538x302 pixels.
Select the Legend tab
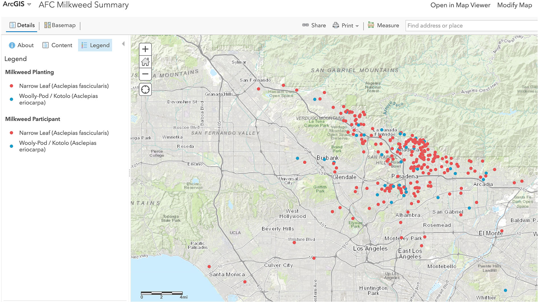[95, 45]
